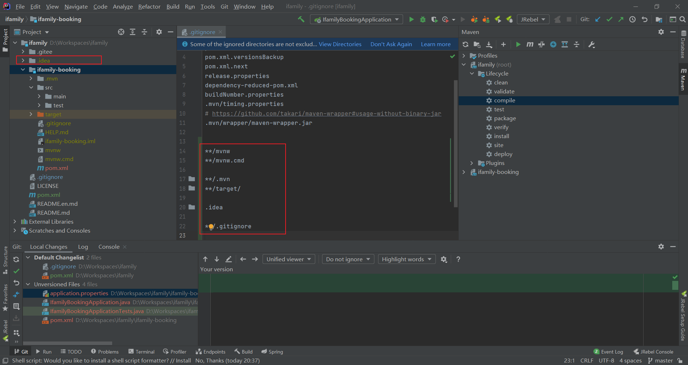Toggle Maven offline mode icon
Image resolution: width=688 pixels, height=365 pixels.
tap(541, 44)
